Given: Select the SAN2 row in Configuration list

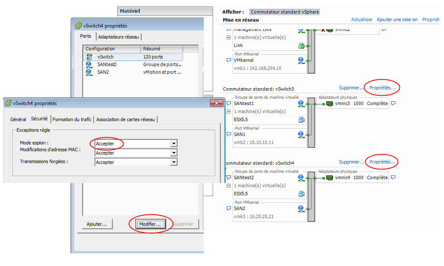Looking at the screenshot, I should 133,72.
